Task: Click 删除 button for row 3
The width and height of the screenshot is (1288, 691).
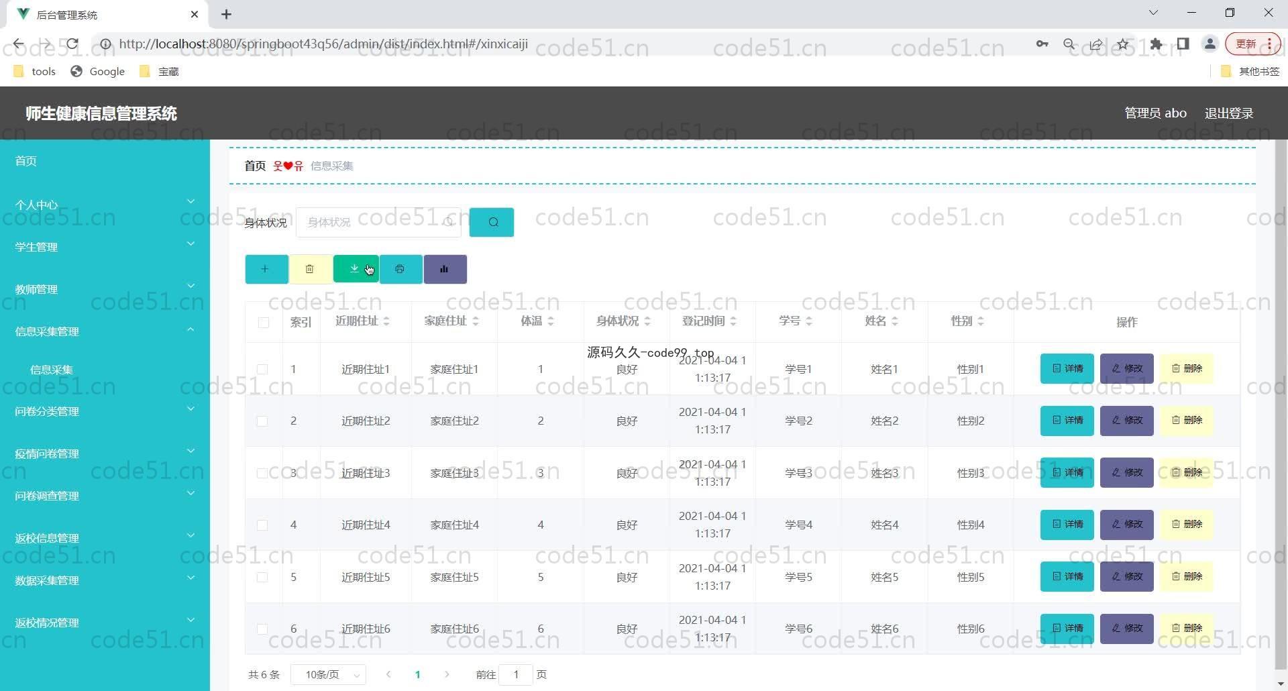Action: 1187,473
